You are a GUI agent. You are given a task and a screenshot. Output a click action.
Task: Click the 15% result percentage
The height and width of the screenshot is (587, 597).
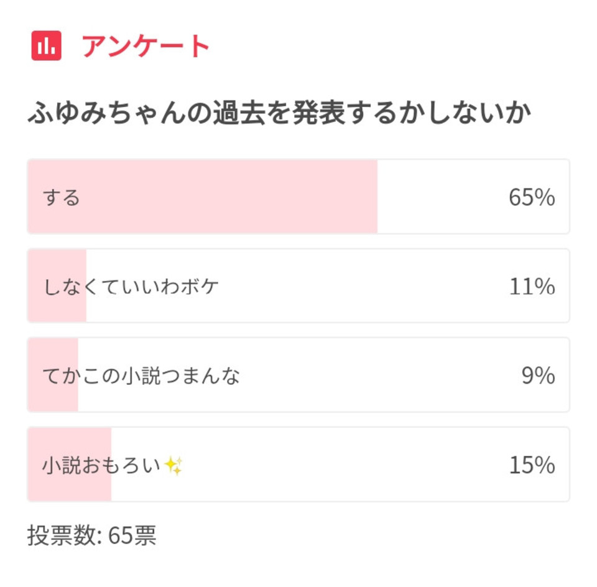[532, 465]
